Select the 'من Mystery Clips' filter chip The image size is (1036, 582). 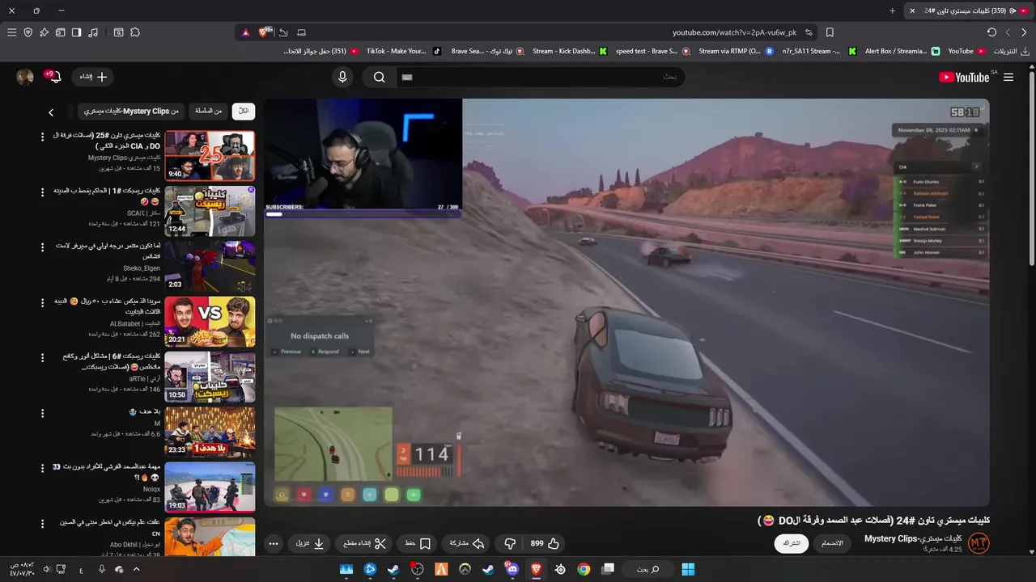(132, 111)
